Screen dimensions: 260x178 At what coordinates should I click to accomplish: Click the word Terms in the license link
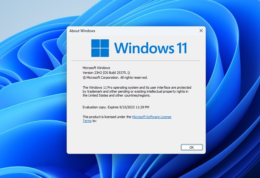[x=87, y=121]
